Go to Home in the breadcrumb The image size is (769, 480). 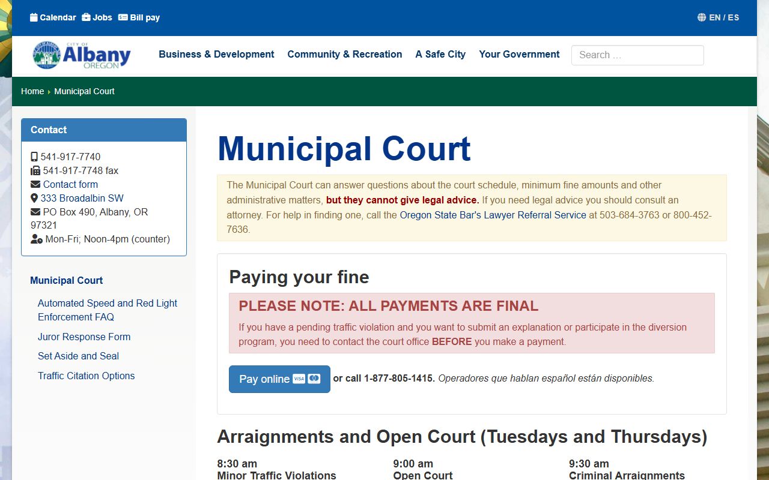coord(32,91)
